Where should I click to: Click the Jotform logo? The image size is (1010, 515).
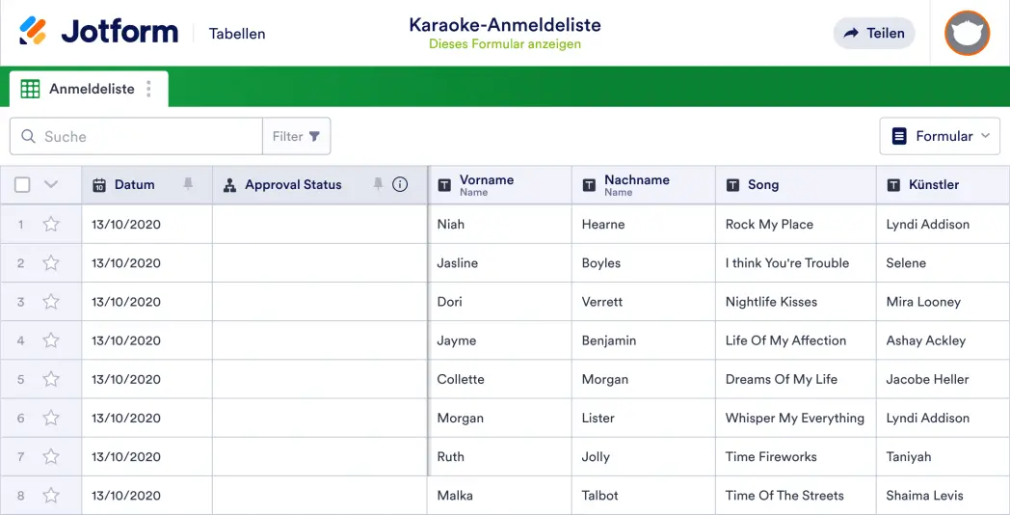[99, 32]
